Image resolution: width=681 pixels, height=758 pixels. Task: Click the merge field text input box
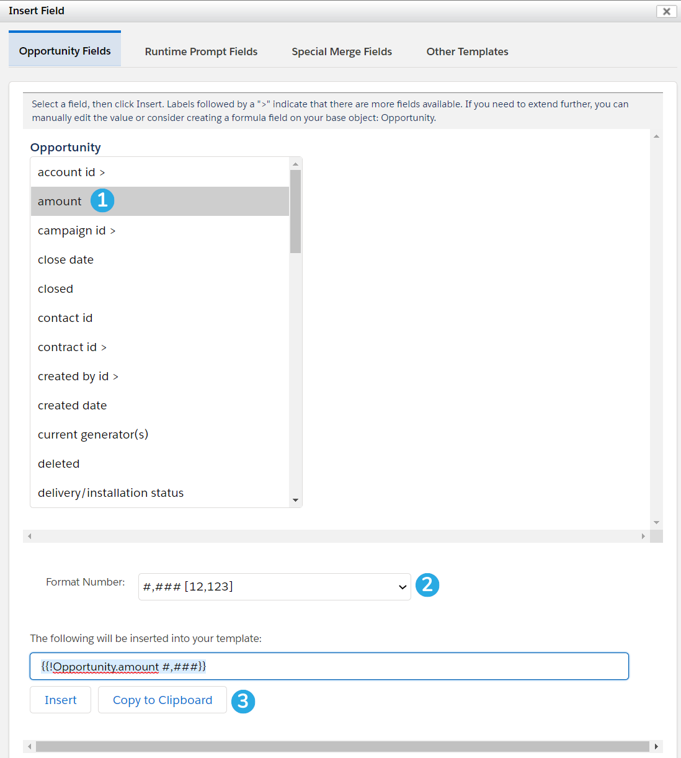tap(329, 666)
